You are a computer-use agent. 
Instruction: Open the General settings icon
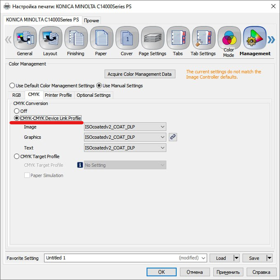pyautogui.click(x=25, y=38)
